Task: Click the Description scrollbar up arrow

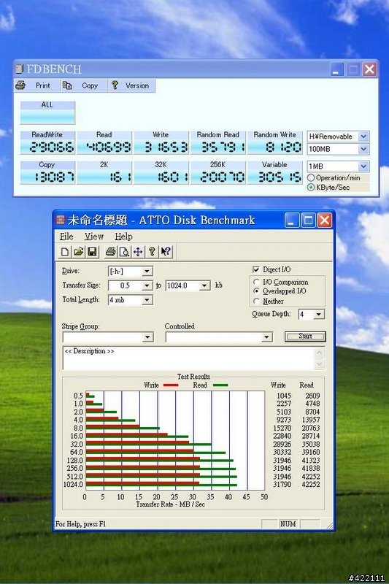Action: pos(320,353)
